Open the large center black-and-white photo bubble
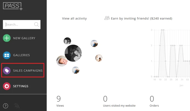Image resolution: width=190 pixels, height=111 pixels. point(73,53)
